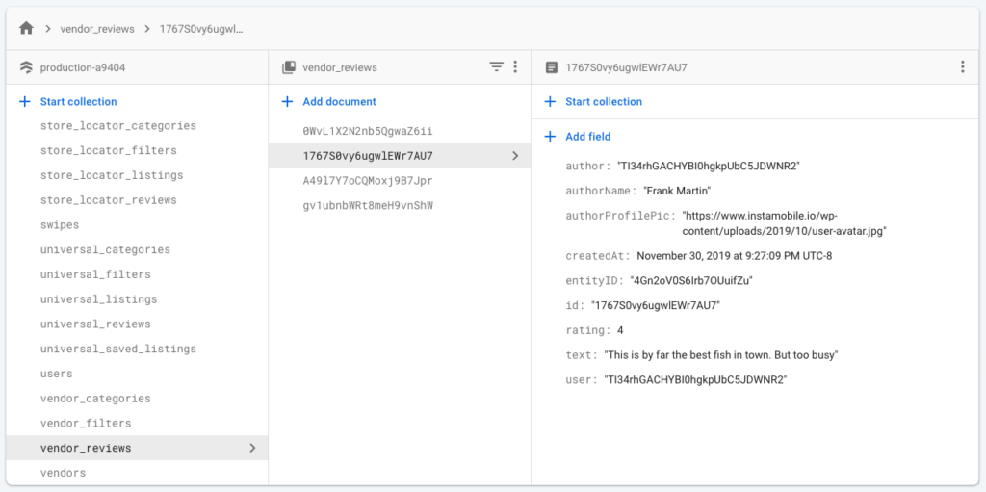The image size is (986, 492).
Task: Expand document 1767S0vy6ugwlEWr7AU7 chevron arrow
Action: 515,156
